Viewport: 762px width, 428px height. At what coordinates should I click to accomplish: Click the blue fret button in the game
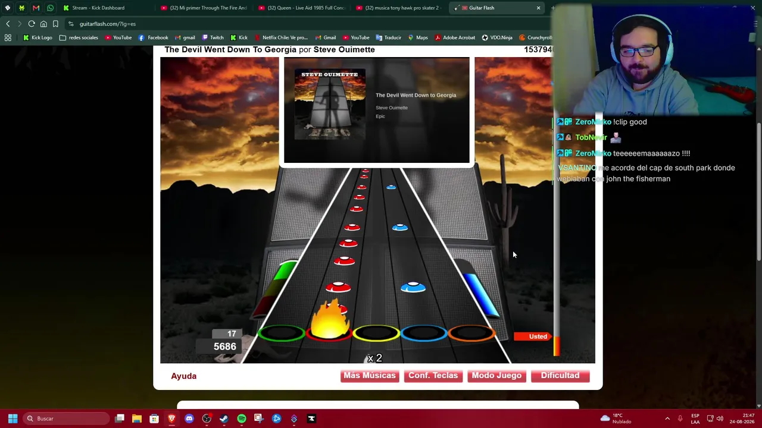click(423, 333)
